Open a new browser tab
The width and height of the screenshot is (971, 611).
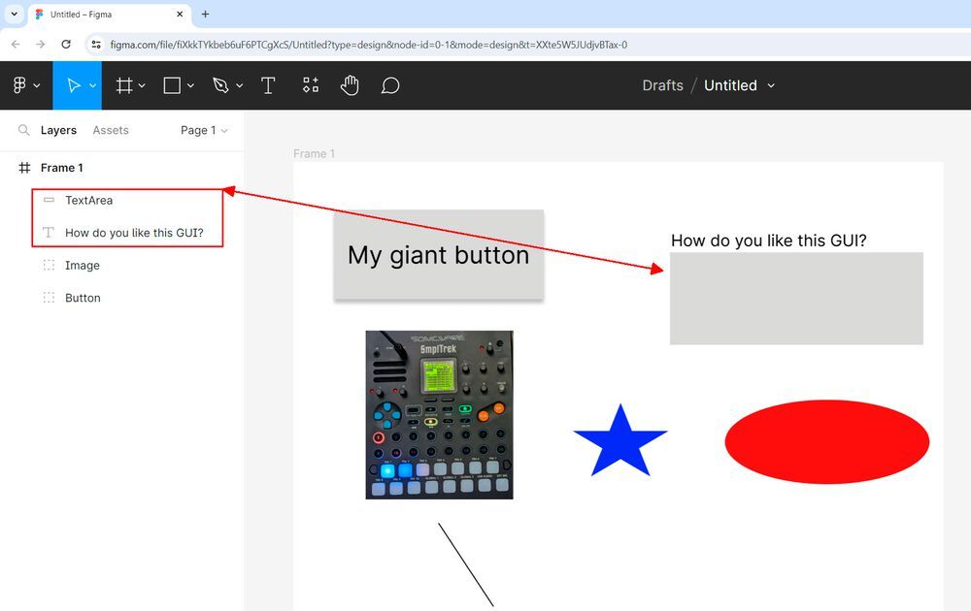(x=204, y=15)
